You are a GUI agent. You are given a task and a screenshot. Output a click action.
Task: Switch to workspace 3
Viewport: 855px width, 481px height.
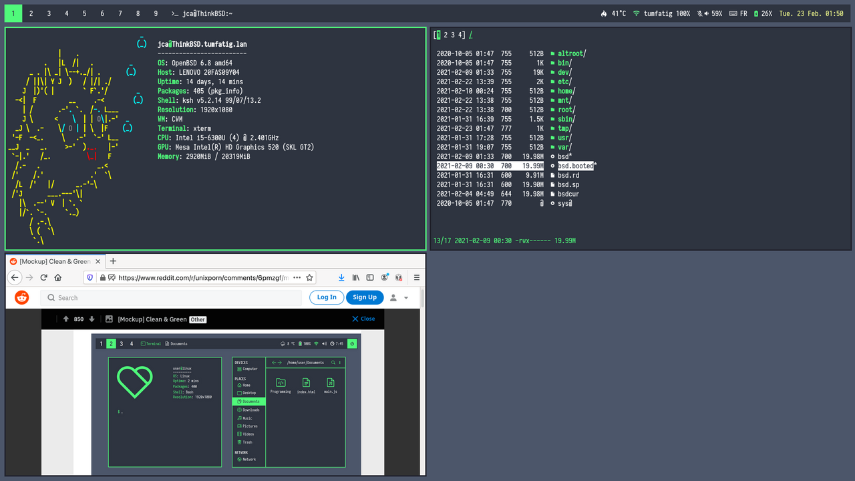(x=49, y=13)
